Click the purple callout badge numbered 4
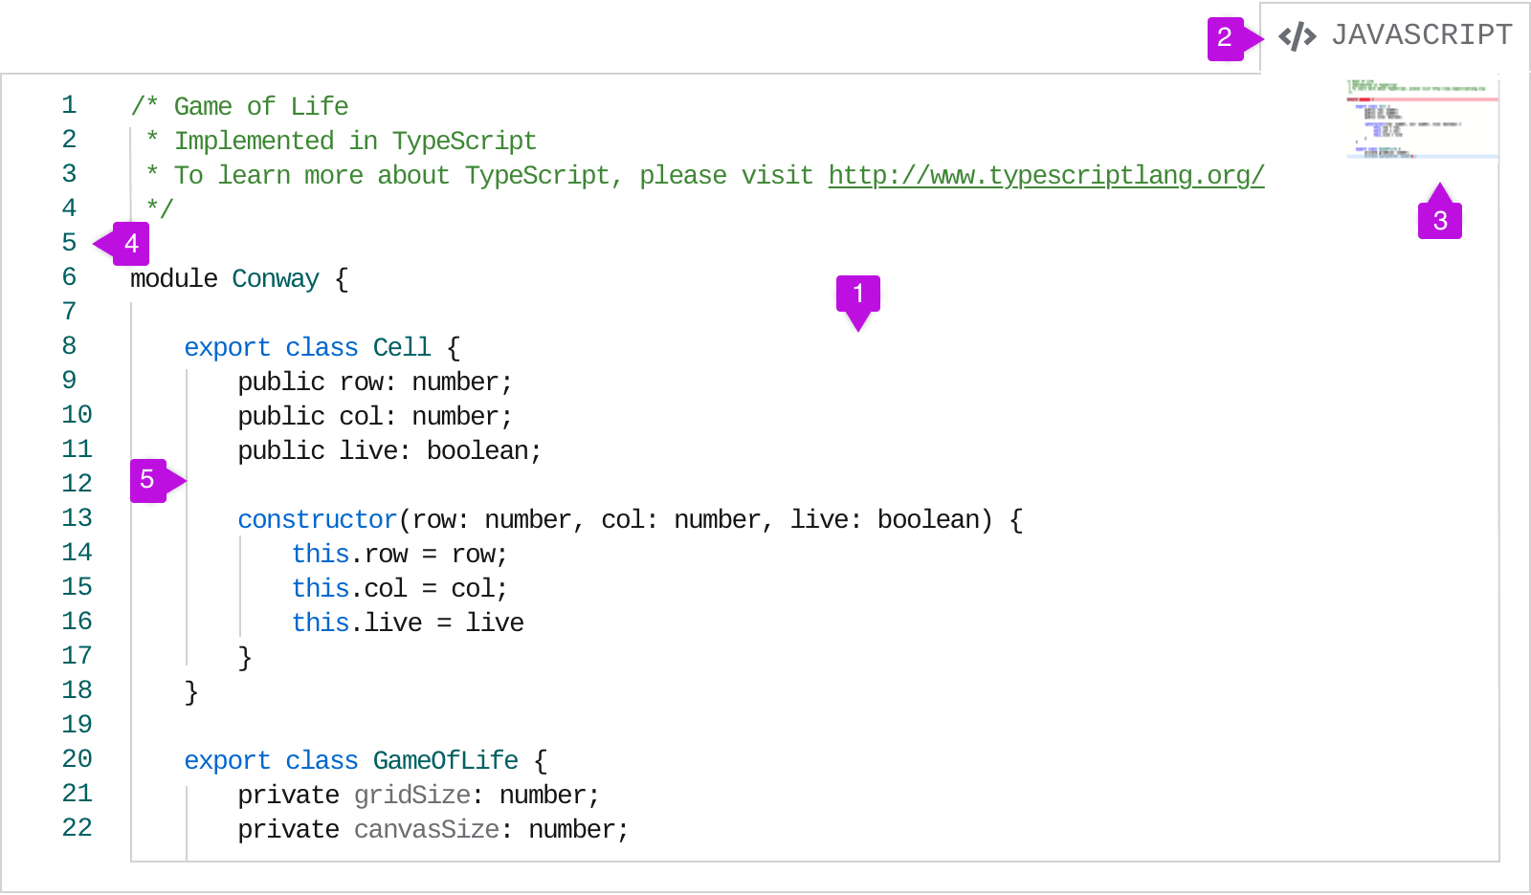The height and width of the screenshot is (895, 1531). [131, 244]
